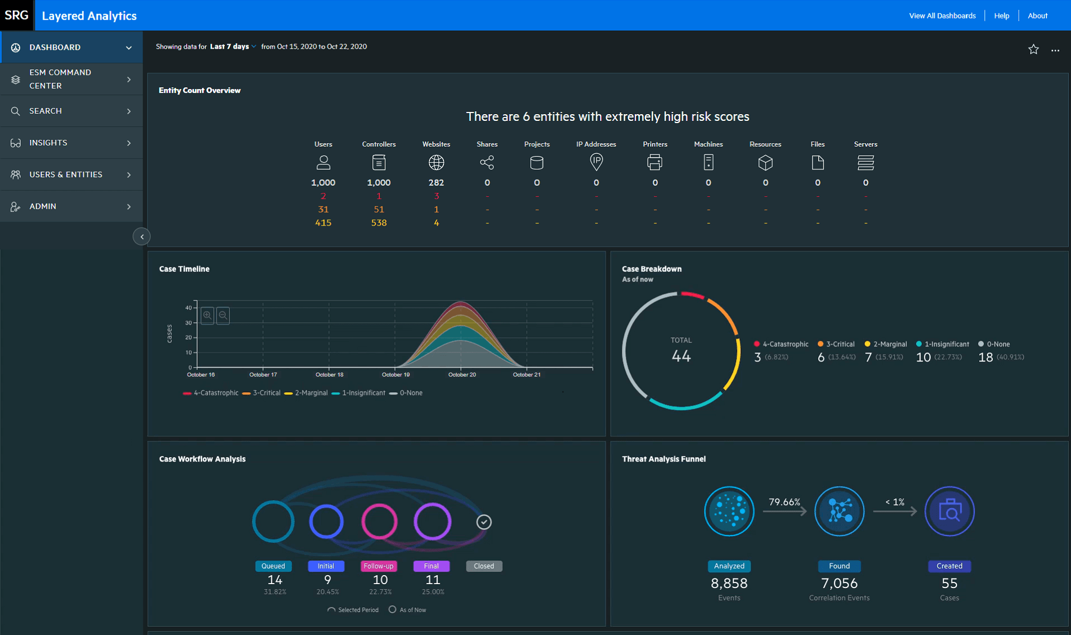Click the Closed stage in Case Workflow Analysis
The width and height of the screenshot is (1071, 635).
click(484, 566)
